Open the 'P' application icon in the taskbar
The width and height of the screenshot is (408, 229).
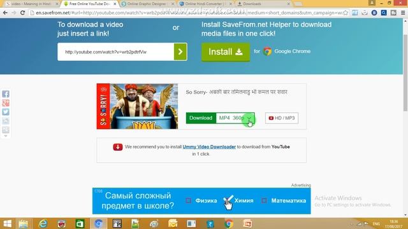[117, 223]
